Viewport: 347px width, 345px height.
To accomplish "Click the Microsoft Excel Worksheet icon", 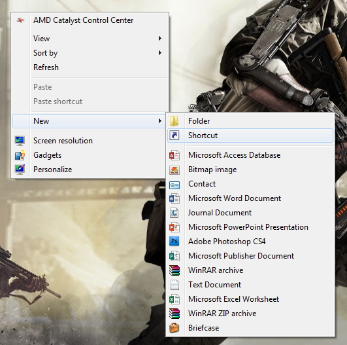I will coord(174,299).
